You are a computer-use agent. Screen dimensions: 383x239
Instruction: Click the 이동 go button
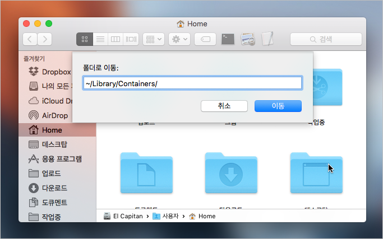[278, 106]
